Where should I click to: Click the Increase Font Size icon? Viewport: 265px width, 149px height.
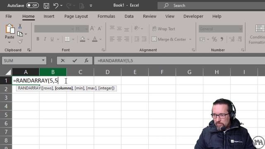(92, 29)
